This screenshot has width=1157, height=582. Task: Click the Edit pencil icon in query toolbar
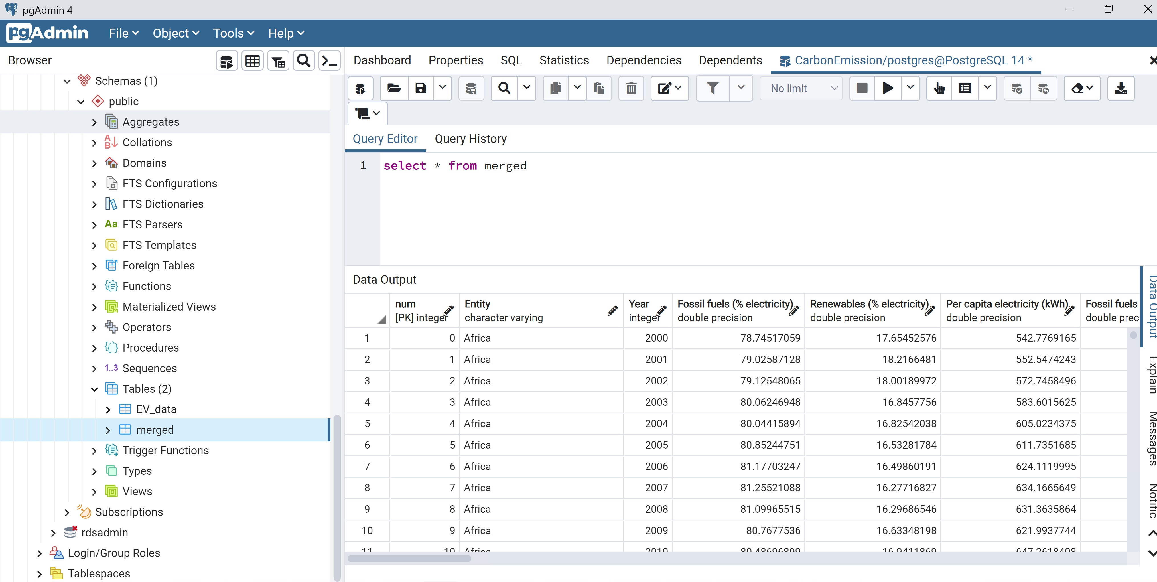pyautogui.click(x=669, y=88)
